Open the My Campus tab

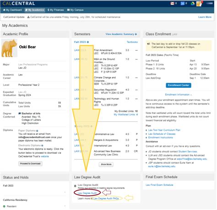pos(75,10)
